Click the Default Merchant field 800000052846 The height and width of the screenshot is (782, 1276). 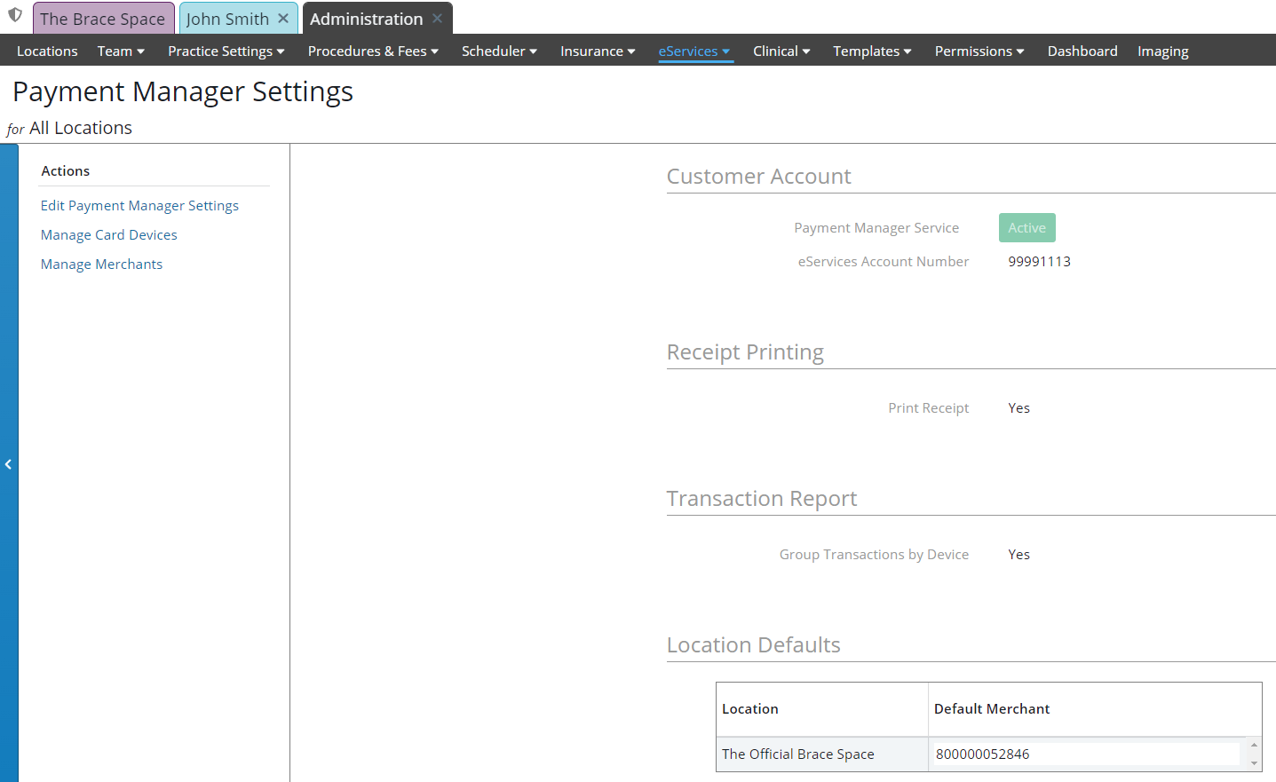(1085, 754)
